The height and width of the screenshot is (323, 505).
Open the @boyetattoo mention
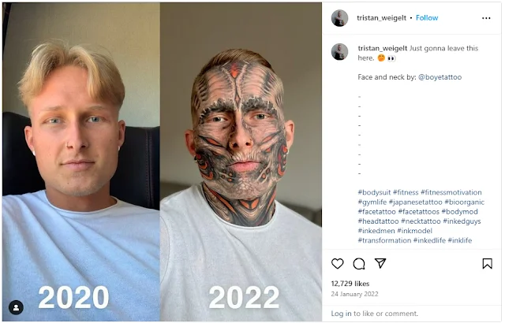coord(440,77)
